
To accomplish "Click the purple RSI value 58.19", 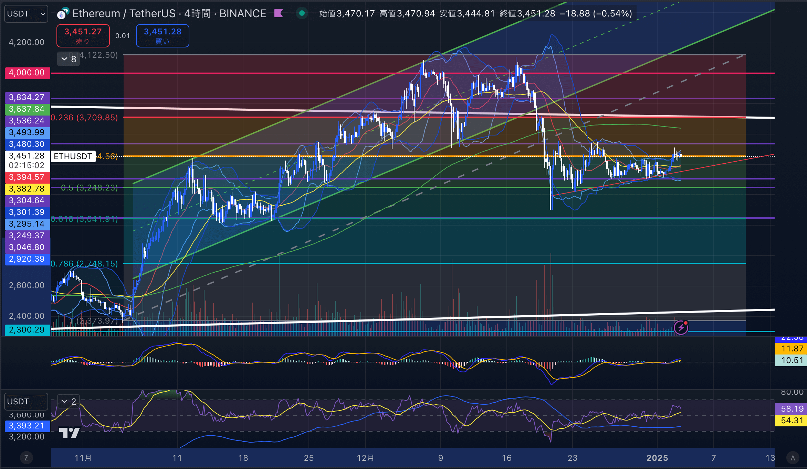I will pyautogui.click(x=791, y=409).
